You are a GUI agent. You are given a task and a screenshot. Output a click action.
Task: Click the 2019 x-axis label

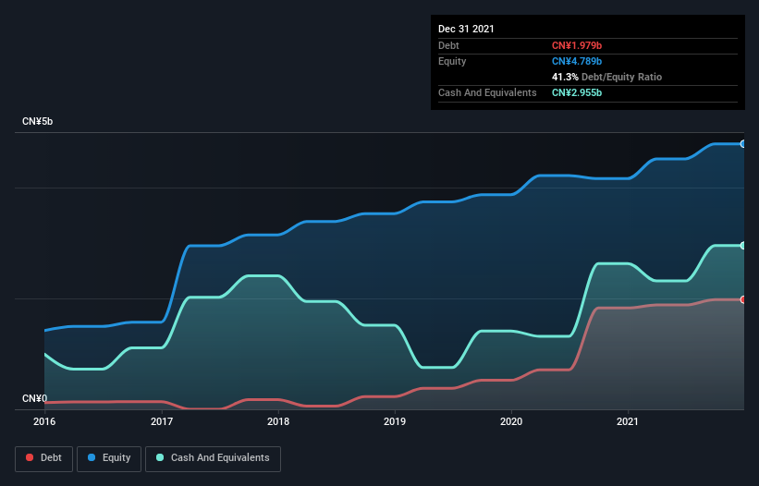(395, 421)
